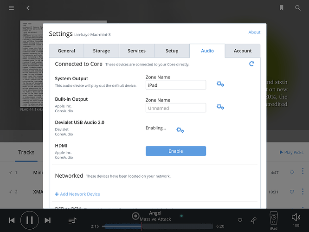This screenshot has width=309, height=232.
Task: Click the Devialet USB Audio 2.0 label
Action: click(x=80, y=122)
